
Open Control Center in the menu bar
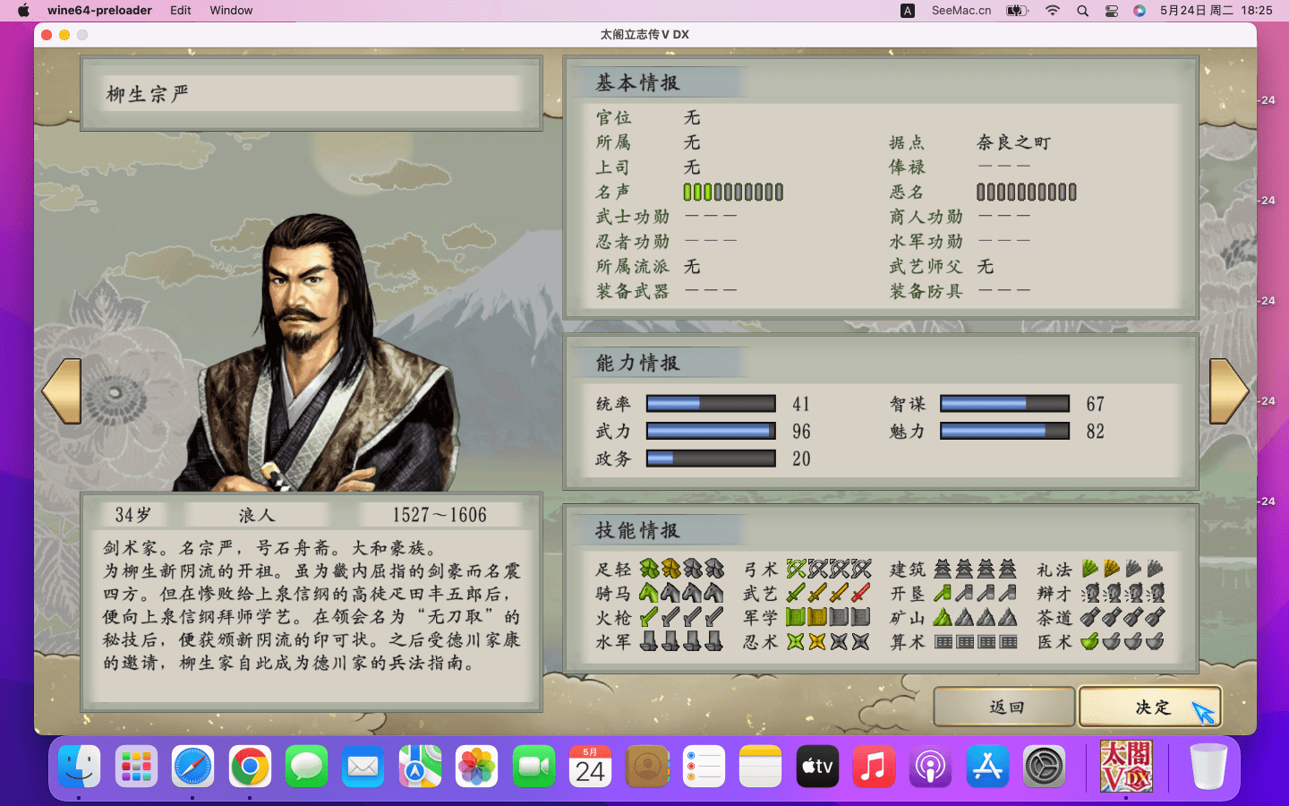(1111, 11)
